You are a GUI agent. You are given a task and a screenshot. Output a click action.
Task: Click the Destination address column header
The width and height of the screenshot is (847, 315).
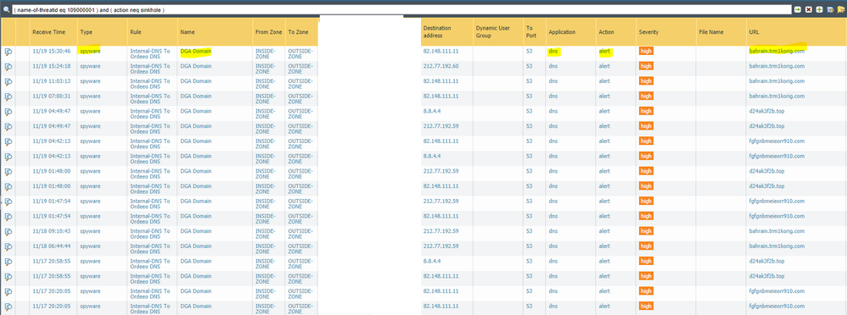[x=446, y=32]
